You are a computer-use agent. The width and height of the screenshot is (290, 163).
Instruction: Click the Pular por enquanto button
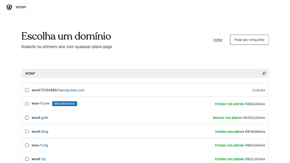coord(249,40)
